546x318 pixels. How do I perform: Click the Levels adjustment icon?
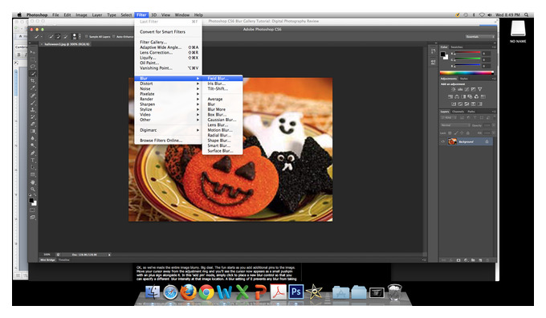tap(459, 89)
